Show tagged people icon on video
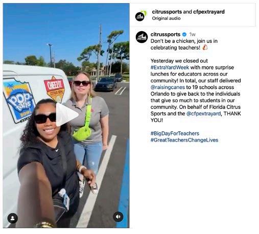 coord(13,218)
